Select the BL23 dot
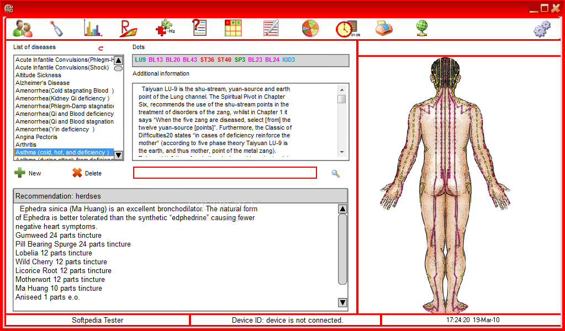Screen dimensions: 565x331 (255, 60)
